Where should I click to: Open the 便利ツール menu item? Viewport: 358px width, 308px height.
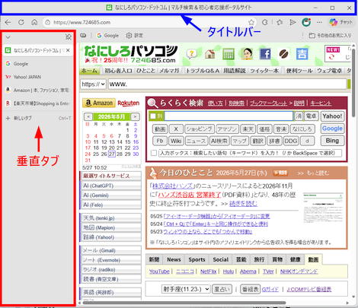(299, 71)
